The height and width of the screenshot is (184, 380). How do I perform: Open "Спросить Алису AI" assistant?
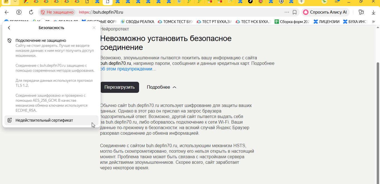tap(325, 12)
